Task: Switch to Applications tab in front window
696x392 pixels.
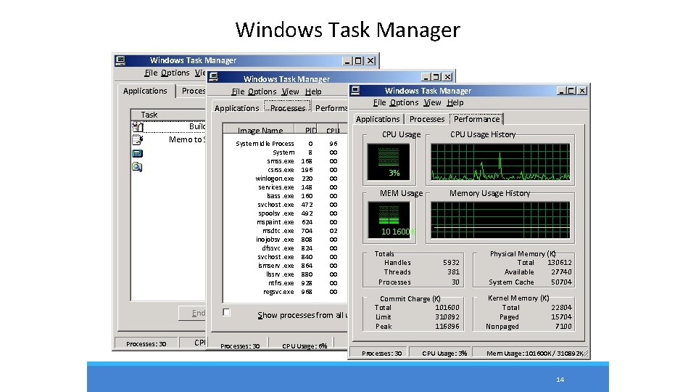Action: pyautogui.click(x=378, y=119)
